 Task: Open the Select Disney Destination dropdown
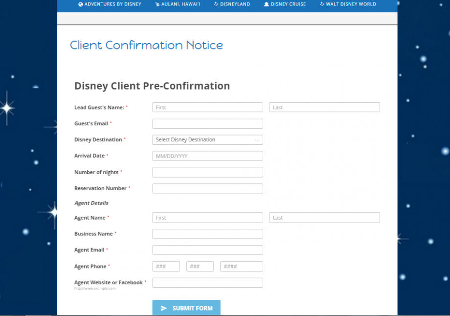tap(207, 140)
